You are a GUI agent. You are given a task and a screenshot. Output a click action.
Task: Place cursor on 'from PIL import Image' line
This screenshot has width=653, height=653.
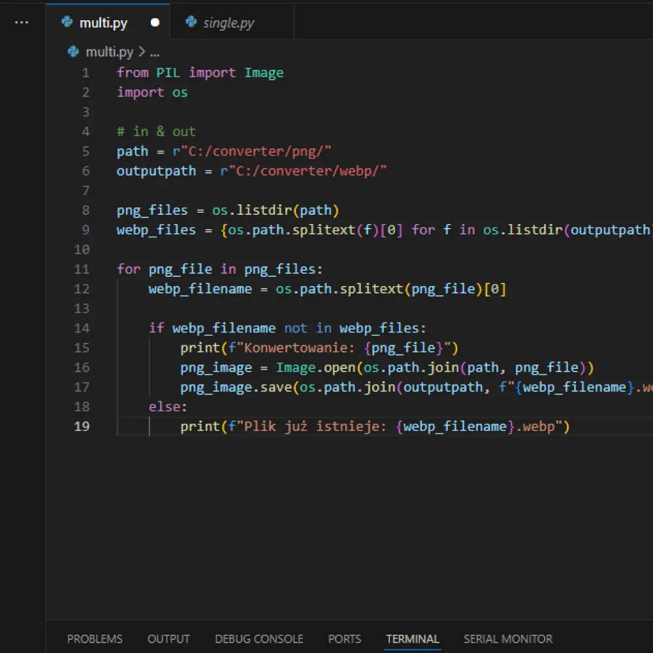coord(200,73)
